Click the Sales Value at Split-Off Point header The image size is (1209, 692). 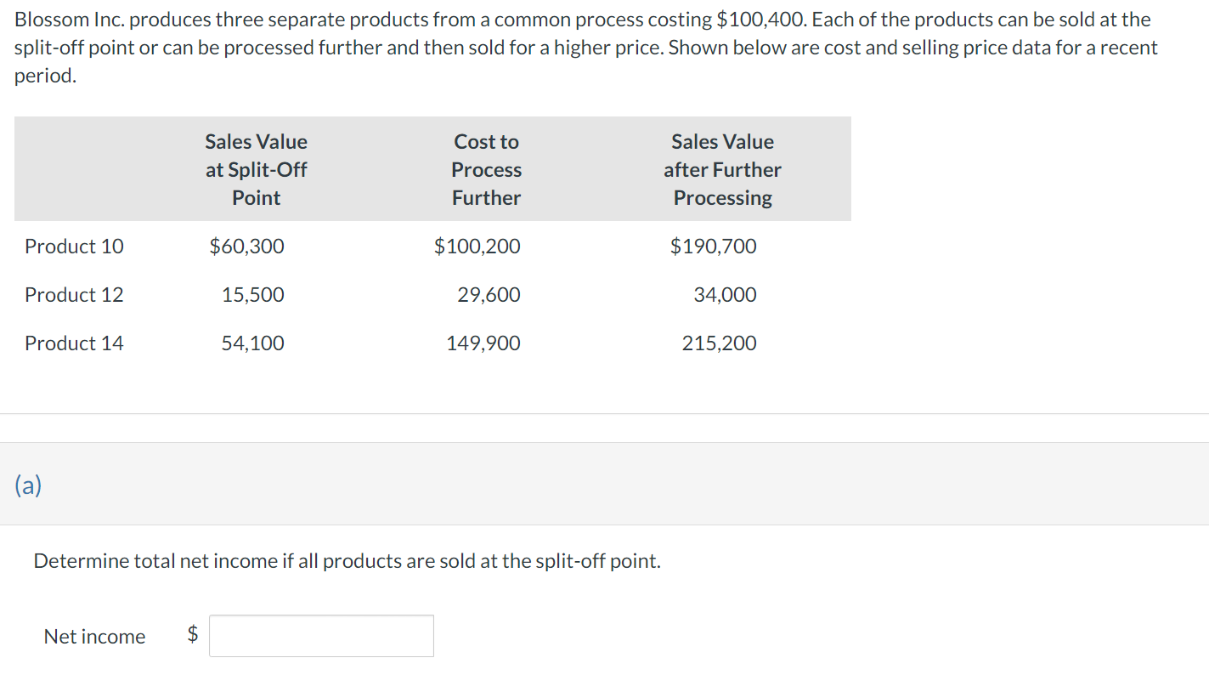tap(257, 169)
